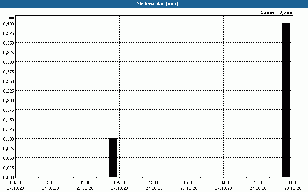Click the 0,175 y-axis value
The image size is (308, 192).
(8, 110)
